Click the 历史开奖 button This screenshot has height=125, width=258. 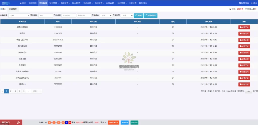pos(135,122)
